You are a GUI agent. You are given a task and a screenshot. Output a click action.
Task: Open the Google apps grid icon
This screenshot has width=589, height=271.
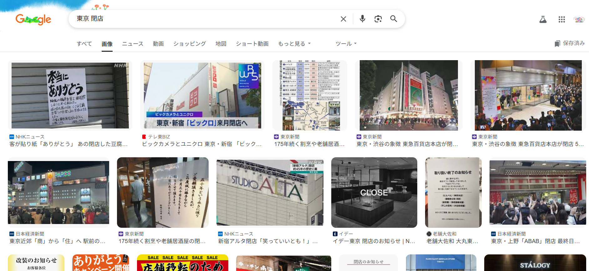pos(562,19)
